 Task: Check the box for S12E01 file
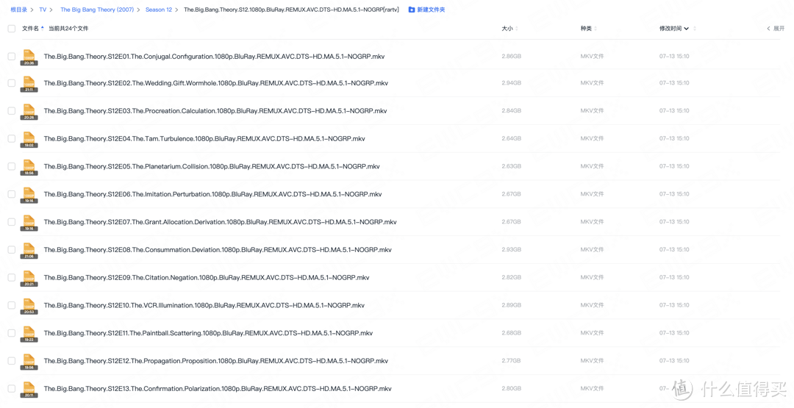[11, 57]
